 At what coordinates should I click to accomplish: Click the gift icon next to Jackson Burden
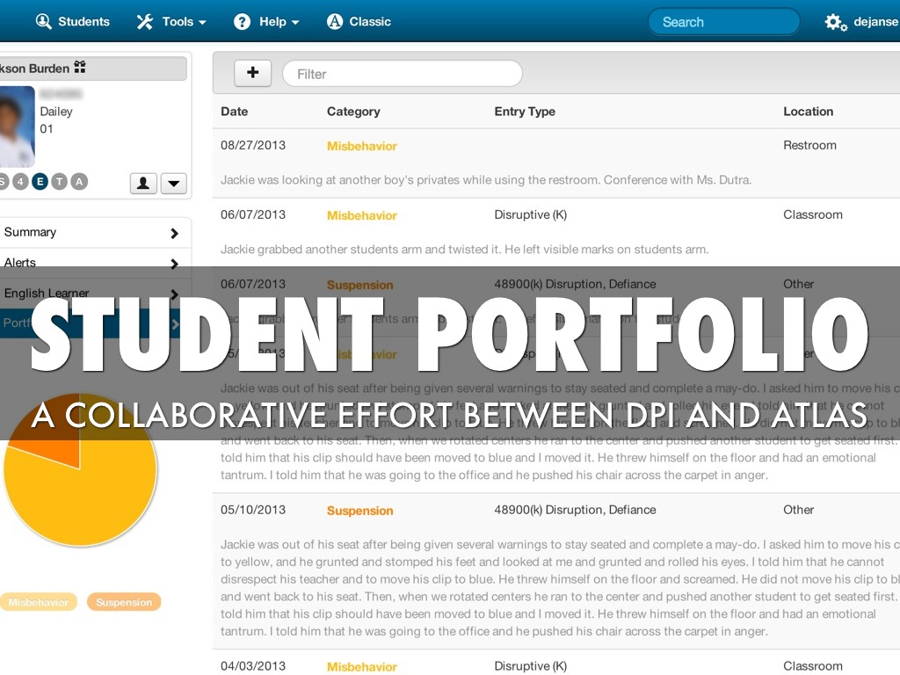pyautogui.click(x=80, y=68)
